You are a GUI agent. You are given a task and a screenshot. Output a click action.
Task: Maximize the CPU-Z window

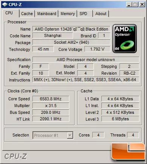click(135, 5)
